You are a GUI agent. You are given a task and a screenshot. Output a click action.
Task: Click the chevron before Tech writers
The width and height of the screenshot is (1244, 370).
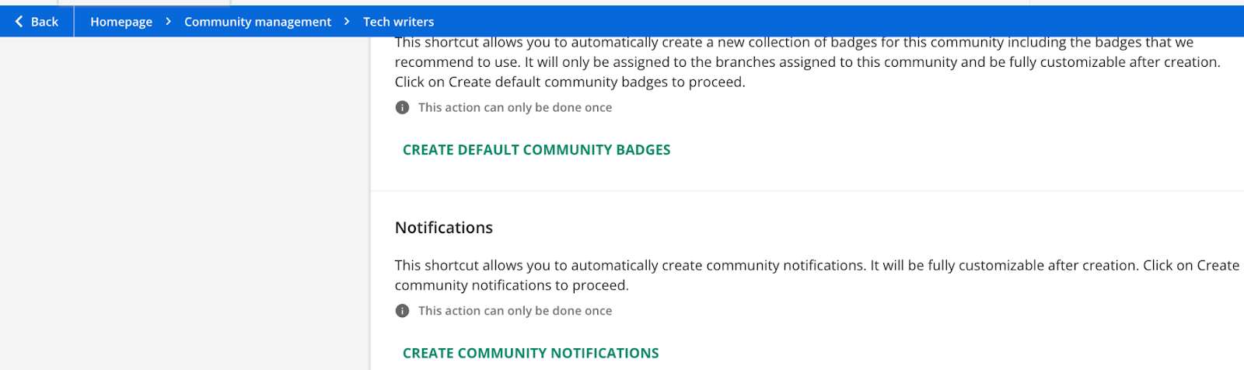point(347,22)
